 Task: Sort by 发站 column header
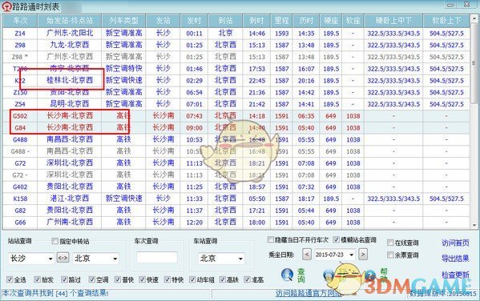coord(163,21)
